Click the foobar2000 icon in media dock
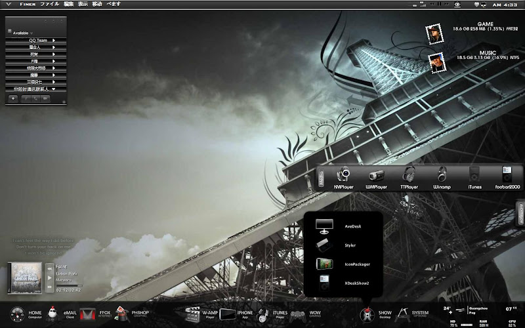Image resolution: width=525 pixels, height=328 pixels. click(507, 175)
